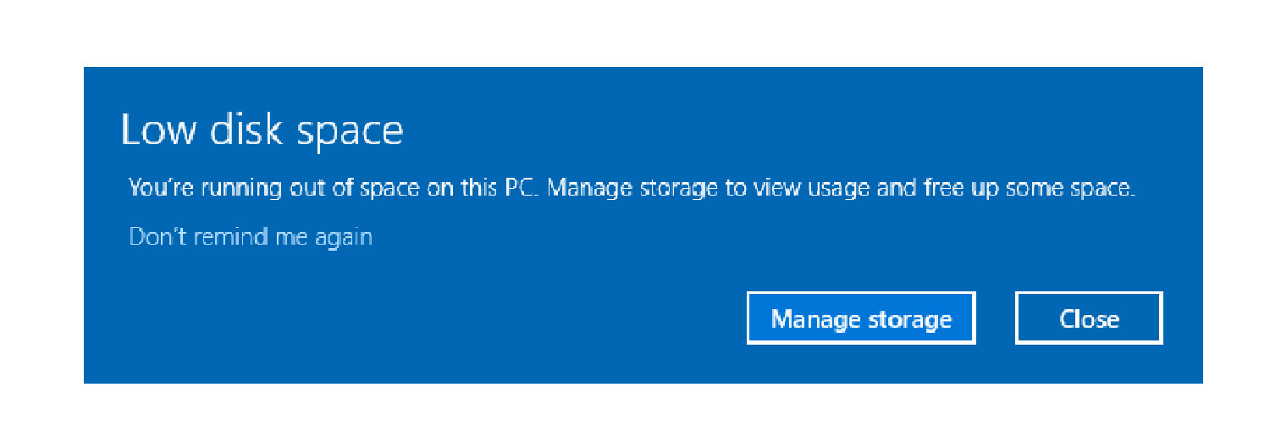Viewport: 1270px width, 448px height.
Task: Click the outlined Close button
Action: pos(1089,318)
